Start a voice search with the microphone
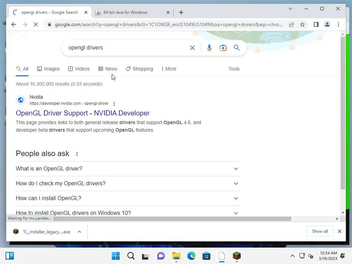Viewport: 352px width, 264px height. coord(209,48)
